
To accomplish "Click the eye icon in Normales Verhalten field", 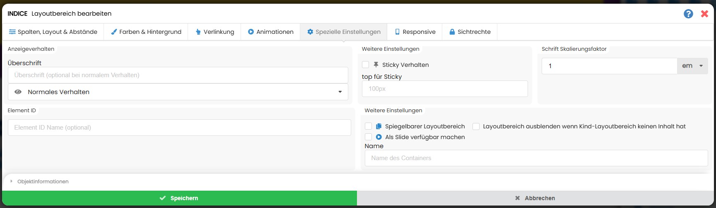I will [18, 92].
